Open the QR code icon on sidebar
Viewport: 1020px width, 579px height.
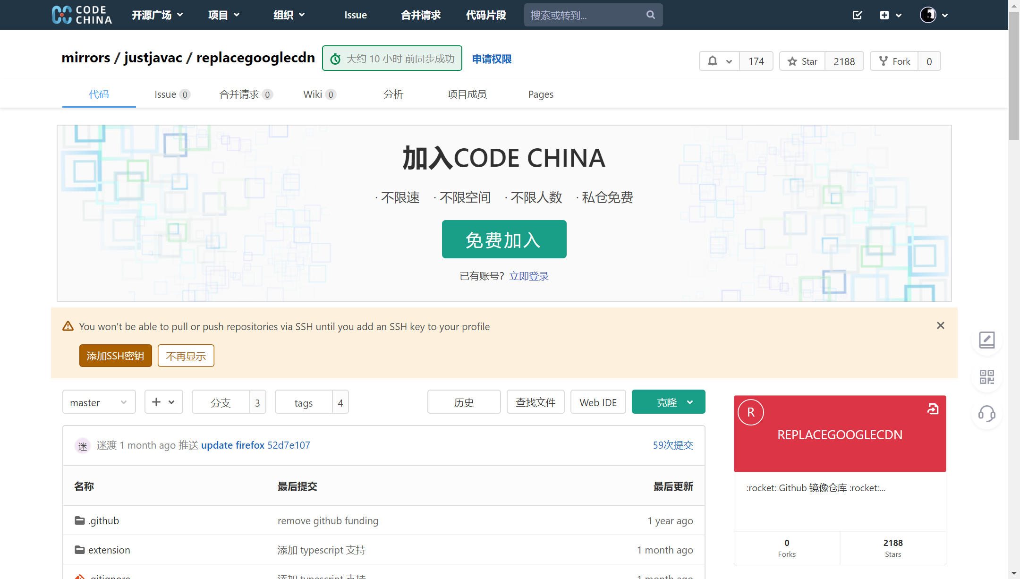[x=986, y=377]
